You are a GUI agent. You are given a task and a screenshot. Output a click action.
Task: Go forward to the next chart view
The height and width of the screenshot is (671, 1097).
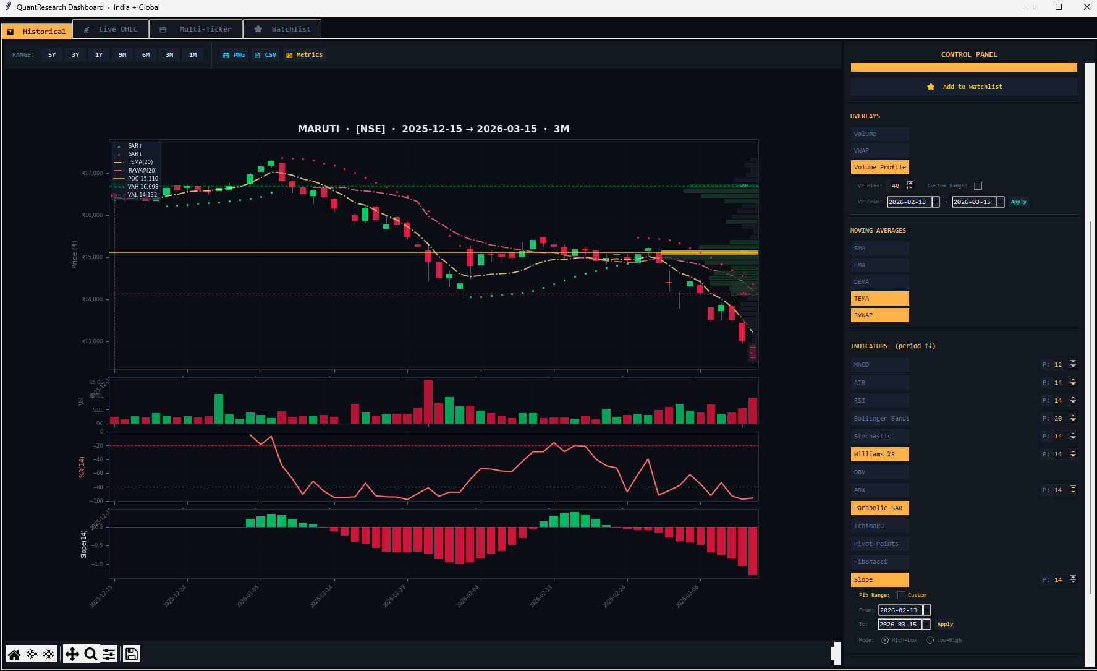tap(48, 654)
